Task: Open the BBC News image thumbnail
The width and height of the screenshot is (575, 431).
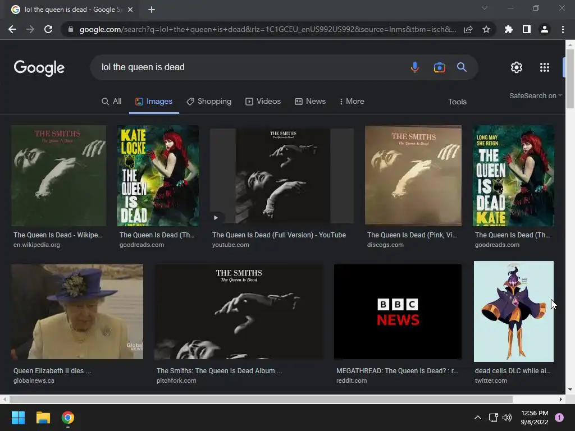Action: (398, 312)
